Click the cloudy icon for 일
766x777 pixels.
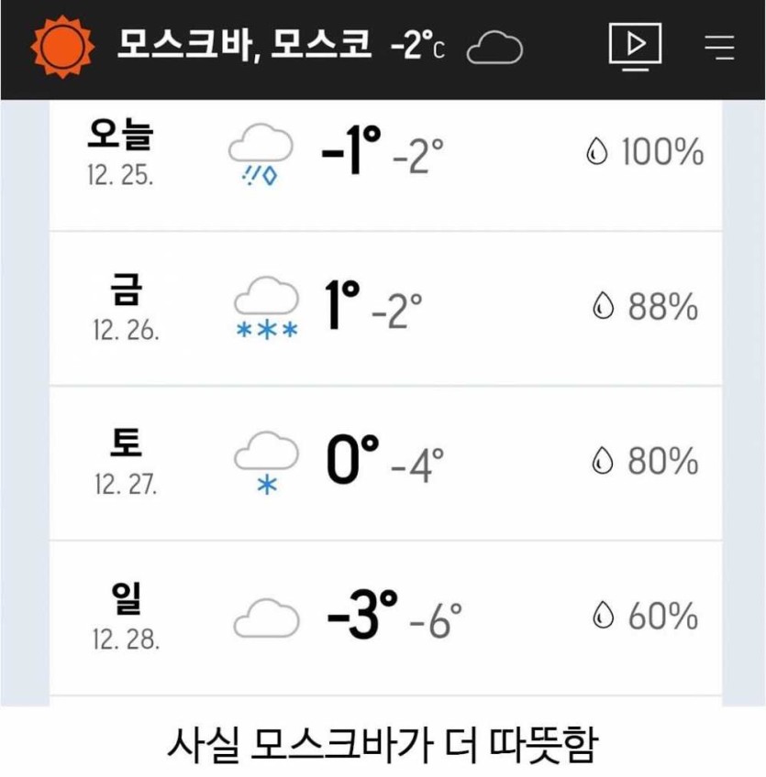click(x=266, y=618)
